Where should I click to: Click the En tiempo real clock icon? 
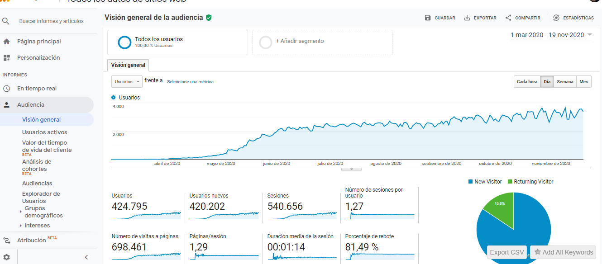[6, 89]
